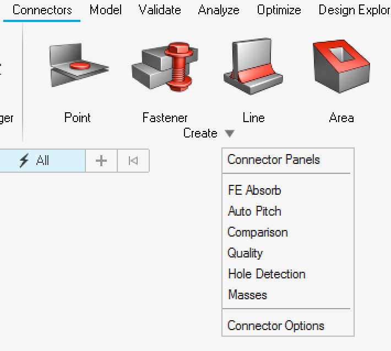Open the Optimize ribbon tab
Screen dimensions: 391x351
tap(279, 10)
